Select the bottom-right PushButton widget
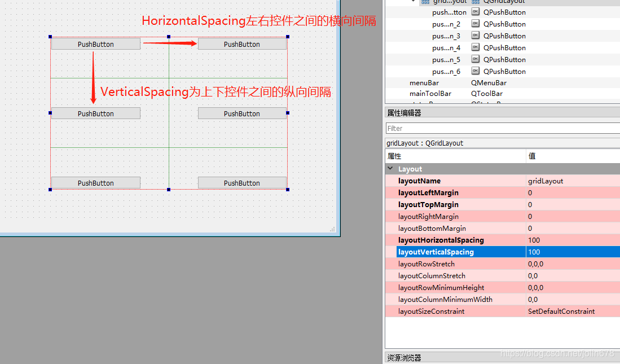The width and height of the screenshot is (620, 364). [x=242, y=182]
